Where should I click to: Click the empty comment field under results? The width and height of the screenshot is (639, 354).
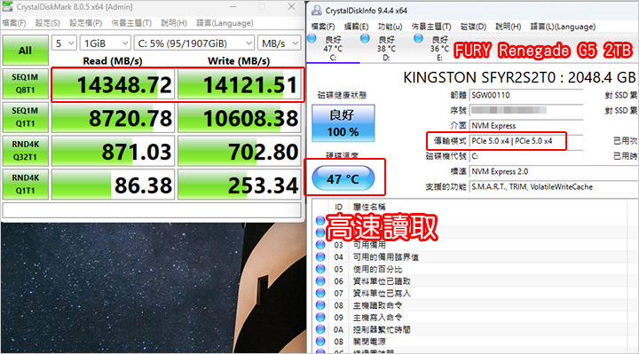[152, 210]
